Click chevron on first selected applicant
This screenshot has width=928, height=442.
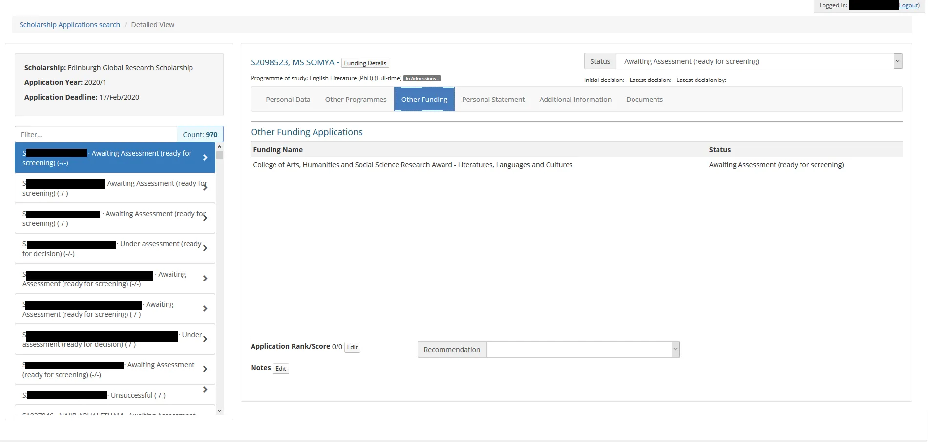tap(205, 158)
